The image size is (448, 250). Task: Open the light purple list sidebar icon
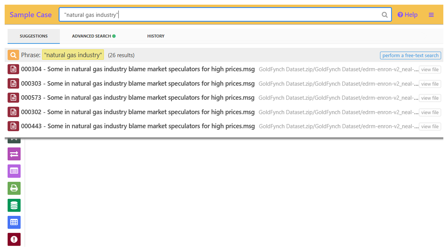click(x=14, y=171)
